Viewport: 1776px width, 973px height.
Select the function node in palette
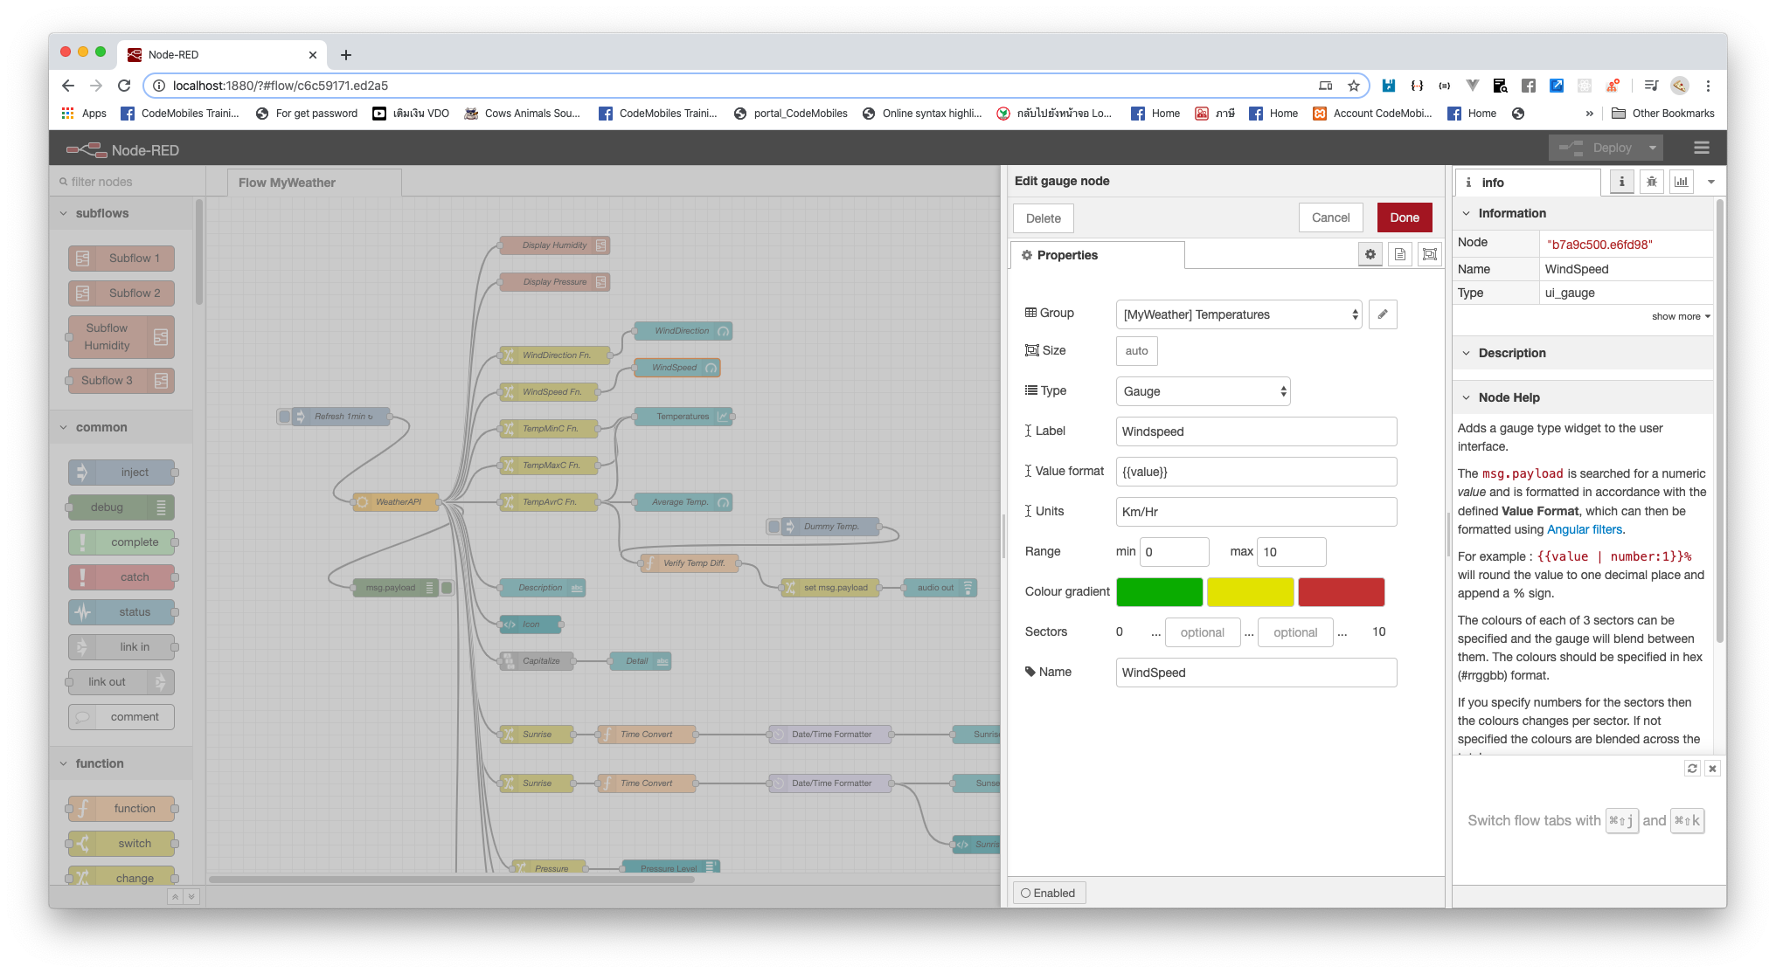click(121, 809)
